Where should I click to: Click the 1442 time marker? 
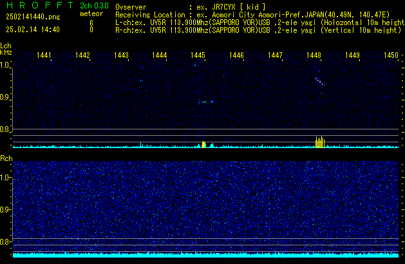(82, 55)
